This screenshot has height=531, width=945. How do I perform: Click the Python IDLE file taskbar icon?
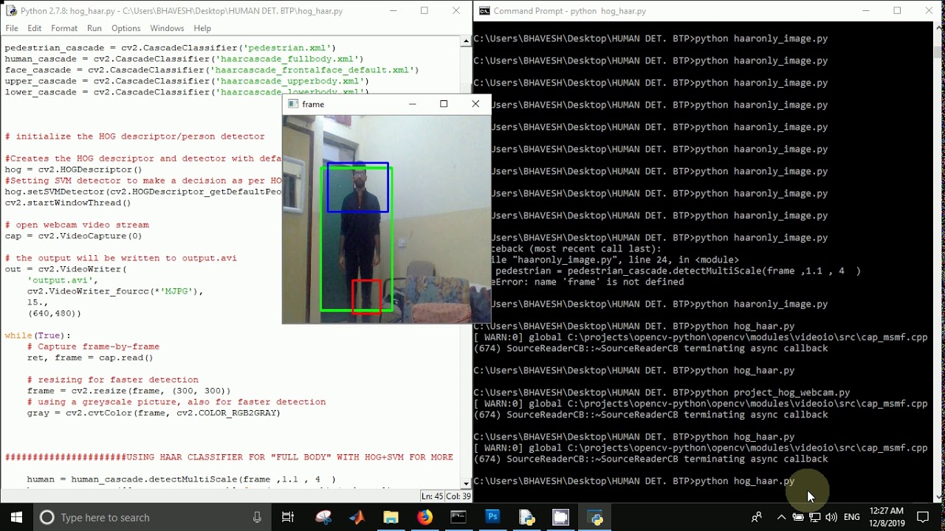pyautogui.click(x=526, y=518)
